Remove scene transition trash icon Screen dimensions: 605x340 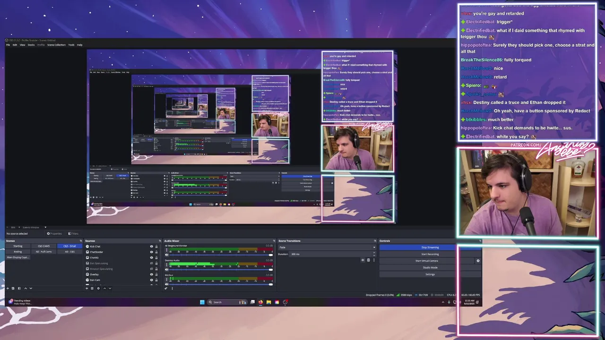(x=369, y=260)
